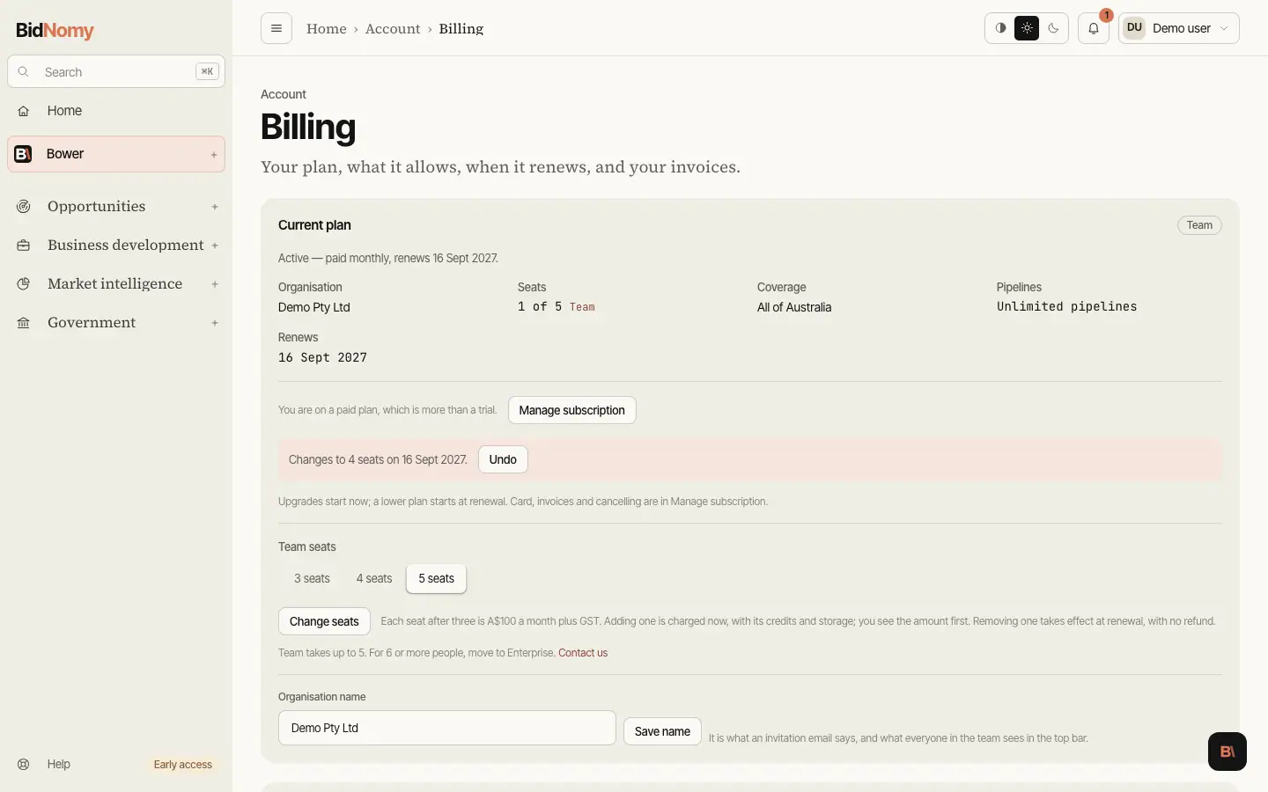The width and height of the screenshot is (1268, 792).
Task: Click the Bower app icon in sidebar
Action: [x=24, y=154]
